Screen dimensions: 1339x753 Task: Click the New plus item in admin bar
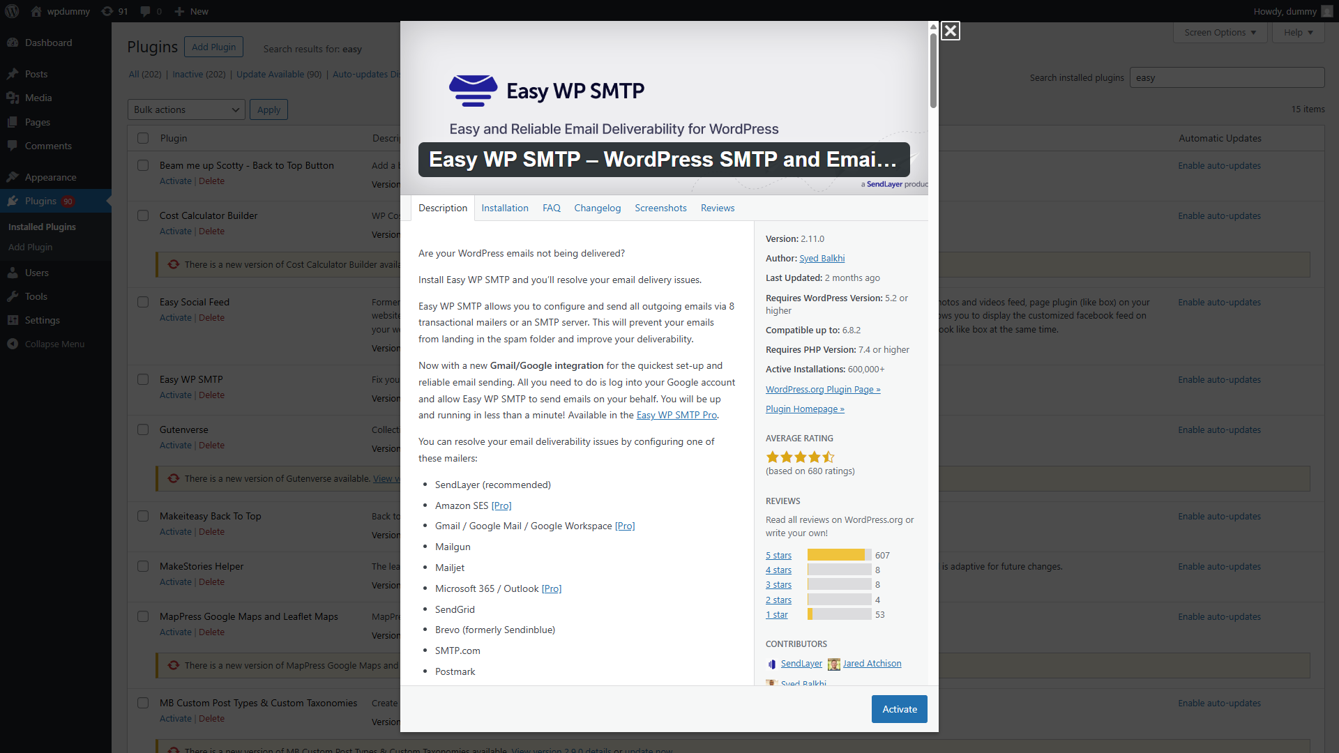click(x=191, y=11)
